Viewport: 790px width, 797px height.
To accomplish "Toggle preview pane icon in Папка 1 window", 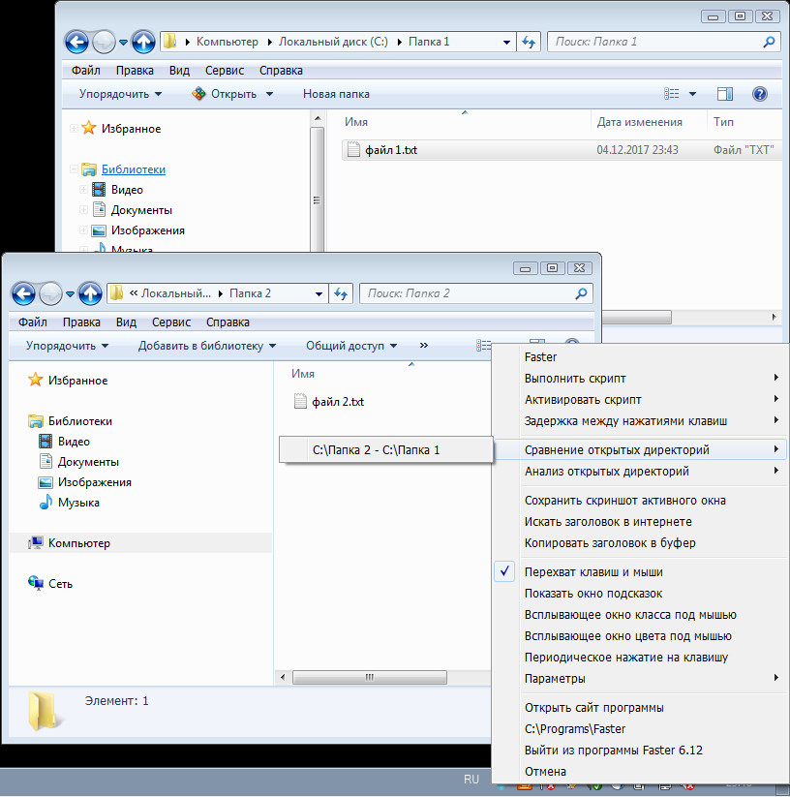I will coord(725,94).
